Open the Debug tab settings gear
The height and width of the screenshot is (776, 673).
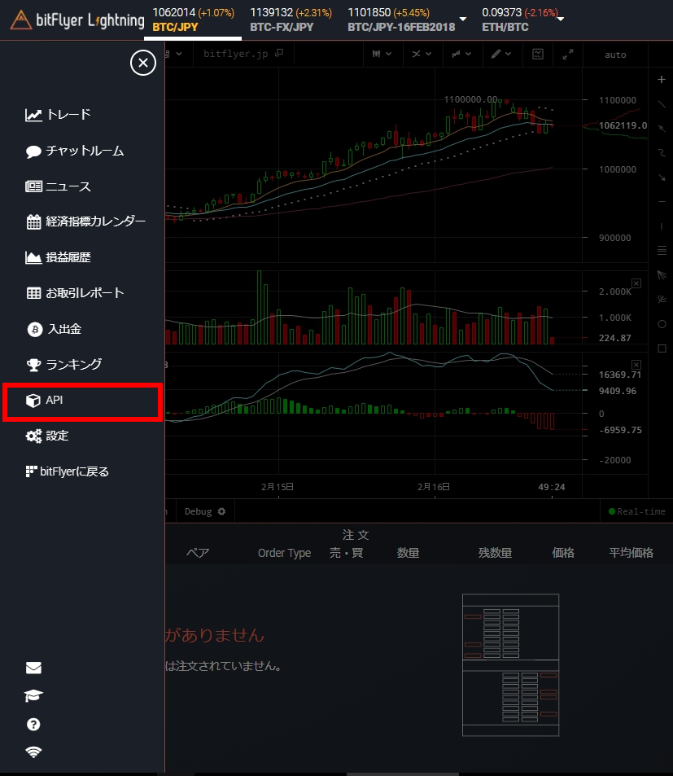click(222, 511)
